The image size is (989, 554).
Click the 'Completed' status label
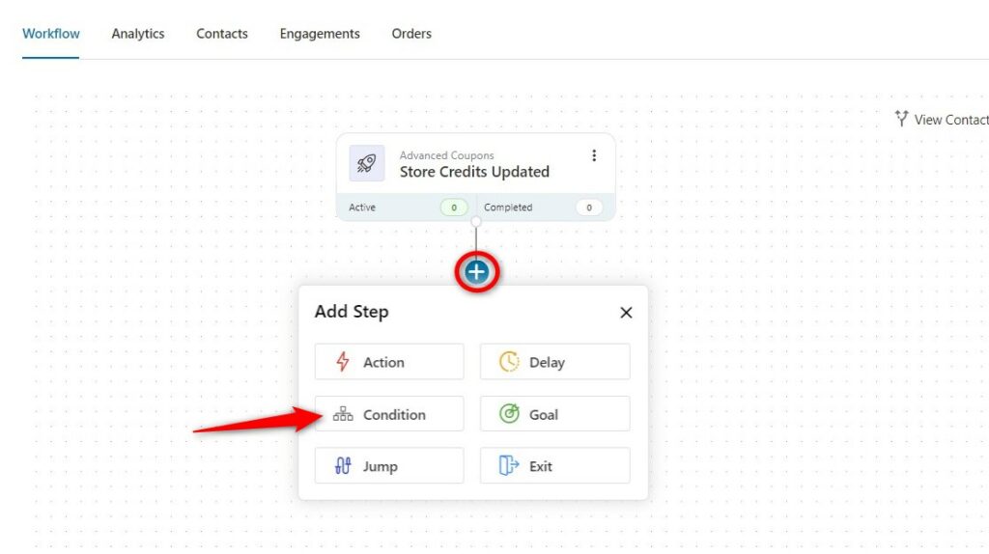[x=508, y=208]
